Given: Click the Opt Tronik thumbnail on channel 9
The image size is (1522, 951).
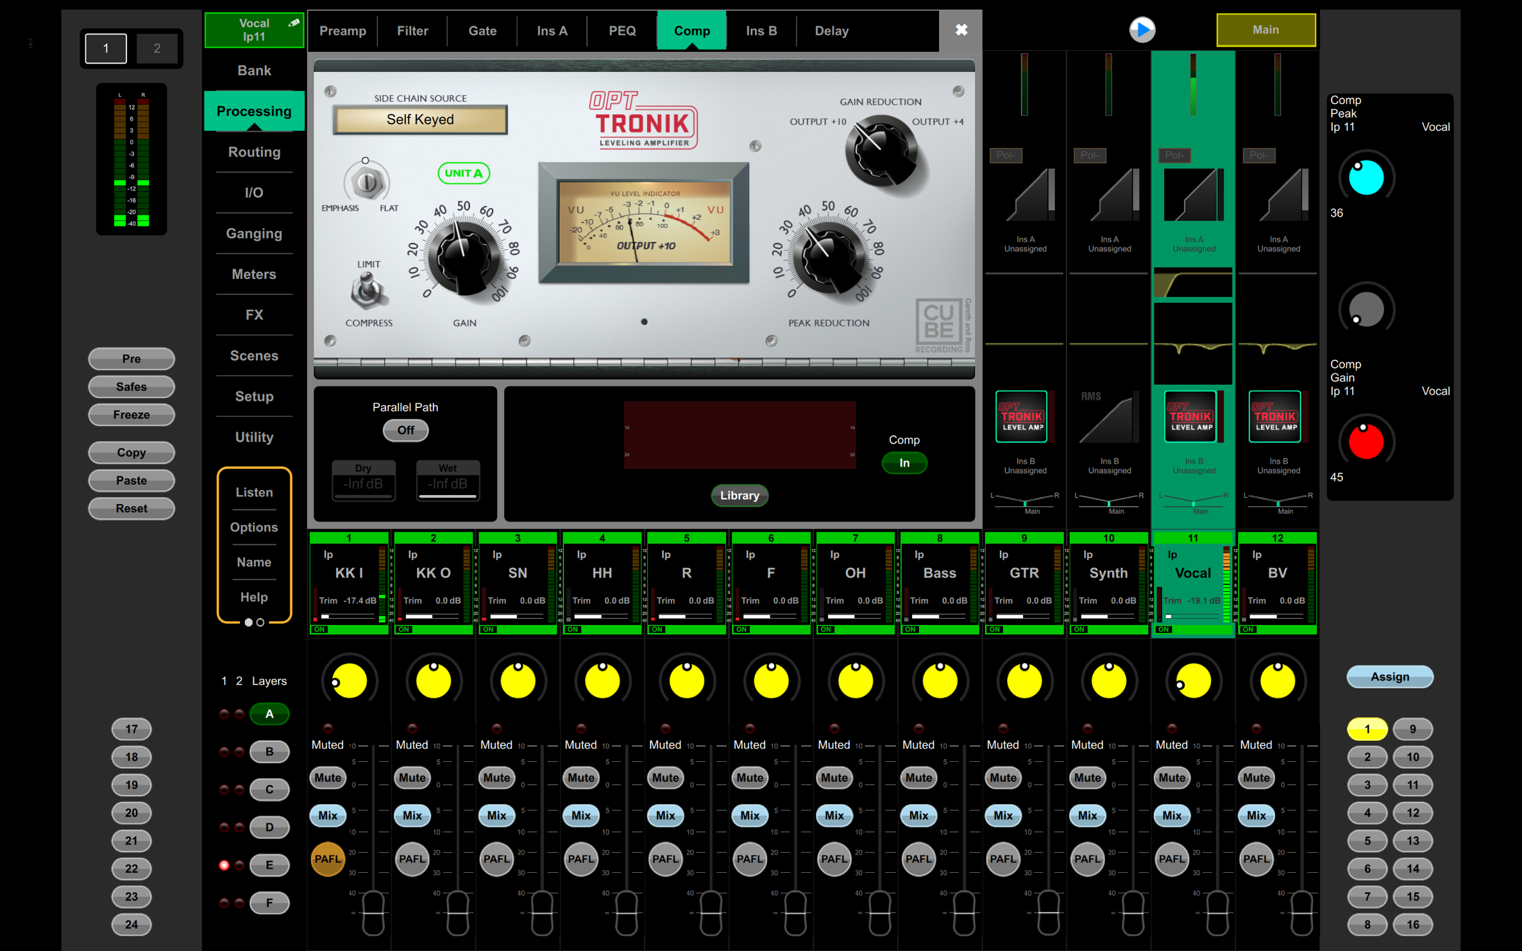Looking at the screenshot, I should [x=1021, y=416].
